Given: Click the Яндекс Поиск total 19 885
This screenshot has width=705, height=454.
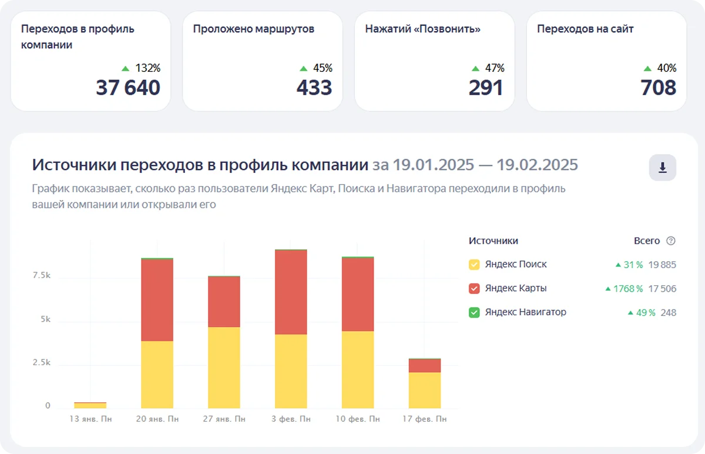Looking at the screenshot, I should coord(662,265).
